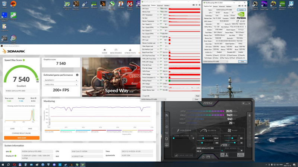Click the LOAD button in 3DMark
Image resolution: width=298 pixels, height=167 pixels.
point(13,128)
